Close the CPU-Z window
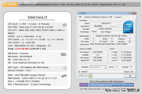The width and height of the screenshot is (142, 94). click(x=134, y=13)
